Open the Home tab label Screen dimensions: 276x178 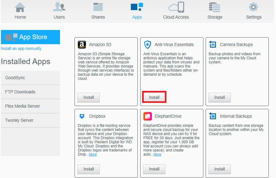click(20, 17)
